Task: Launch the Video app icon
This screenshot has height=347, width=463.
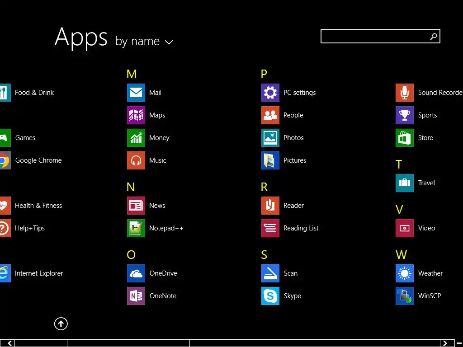Action: [x=405, y=228]
